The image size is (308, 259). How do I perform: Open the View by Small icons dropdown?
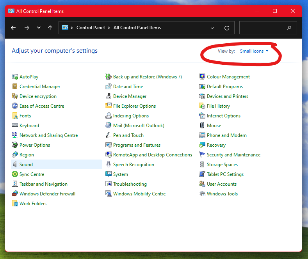coord(254,51)
